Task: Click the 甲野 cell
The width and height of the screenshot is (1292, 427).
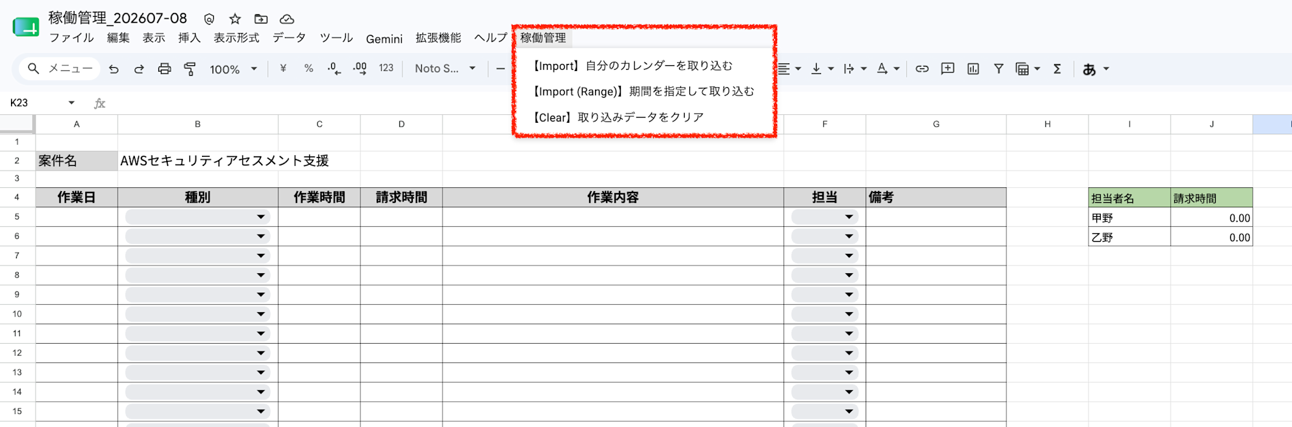Action: (x=1129, y=218)
